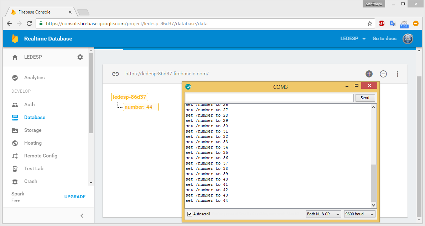Click the Storage image icon
425x226 pixels.
point(15,130)
